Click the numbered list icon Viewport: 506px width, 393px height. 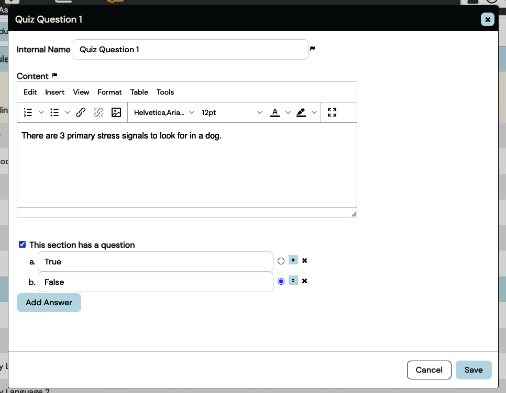(29, 112)
